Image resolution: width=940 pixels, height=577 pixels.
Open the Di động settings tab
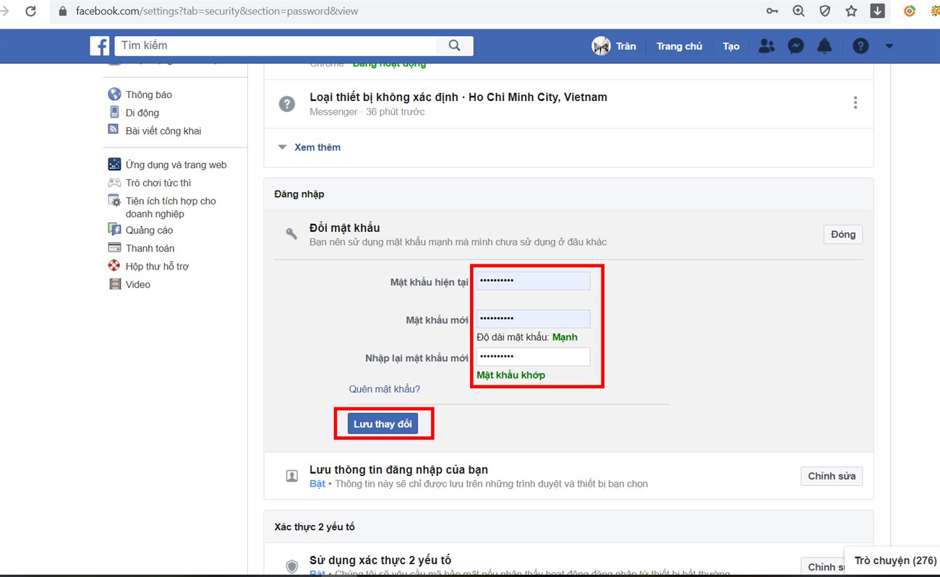click(142, 113)
